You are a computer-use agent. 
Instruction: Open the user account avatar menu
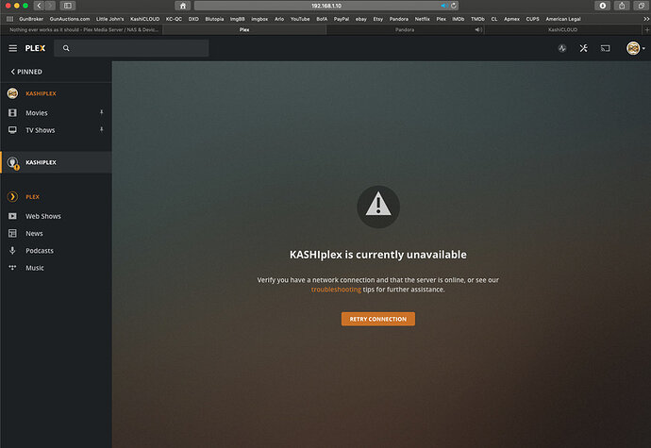coord(635,48)
